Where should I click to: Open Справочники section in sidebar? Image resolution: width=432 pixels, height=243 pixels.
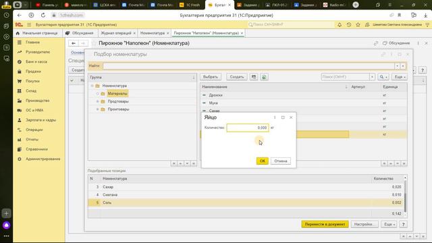click(36, 149)
